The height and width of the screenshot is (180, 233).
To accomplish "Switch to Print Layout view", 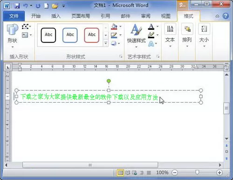I will [x=120, y=173].
